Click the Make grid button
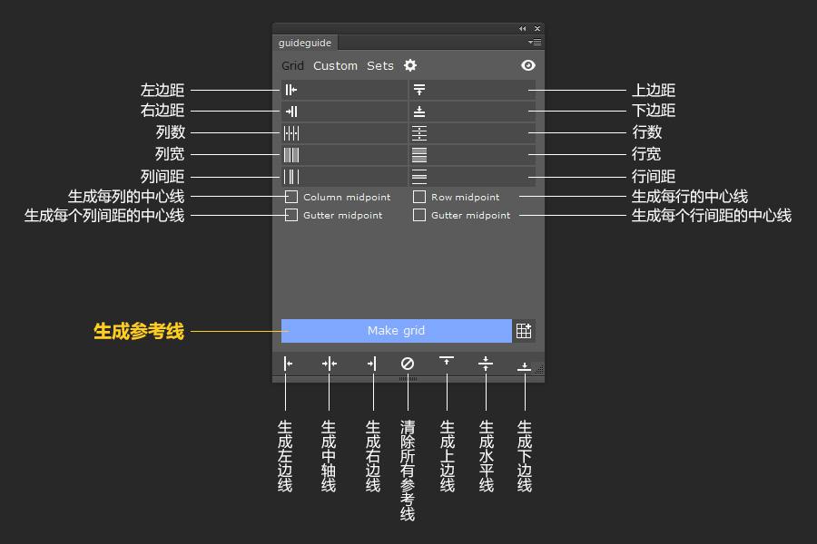 (396, 330)
